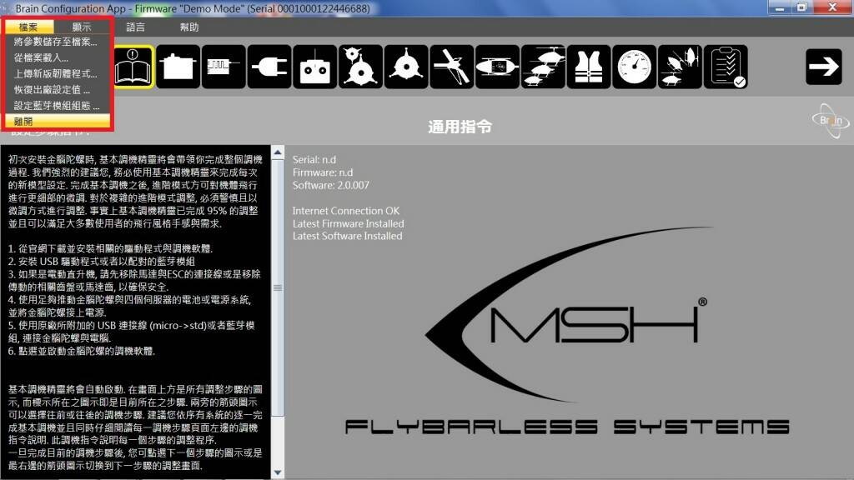The height and width of the screenshot is (480, 854).
Task: Open the 顯示 menu
Action: [x=82, y=27]
